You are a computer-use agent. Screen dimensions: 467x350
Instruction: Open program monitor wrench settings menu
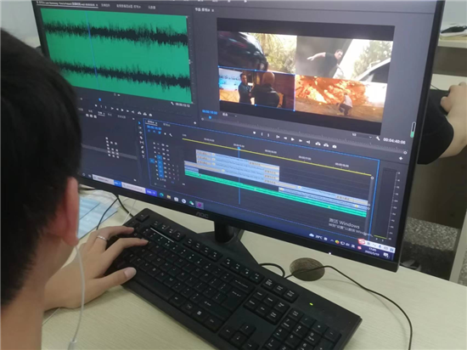[x=378, y=138]
